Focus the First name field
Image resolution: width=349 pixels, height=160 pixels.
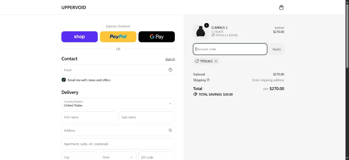pos(89,117)
